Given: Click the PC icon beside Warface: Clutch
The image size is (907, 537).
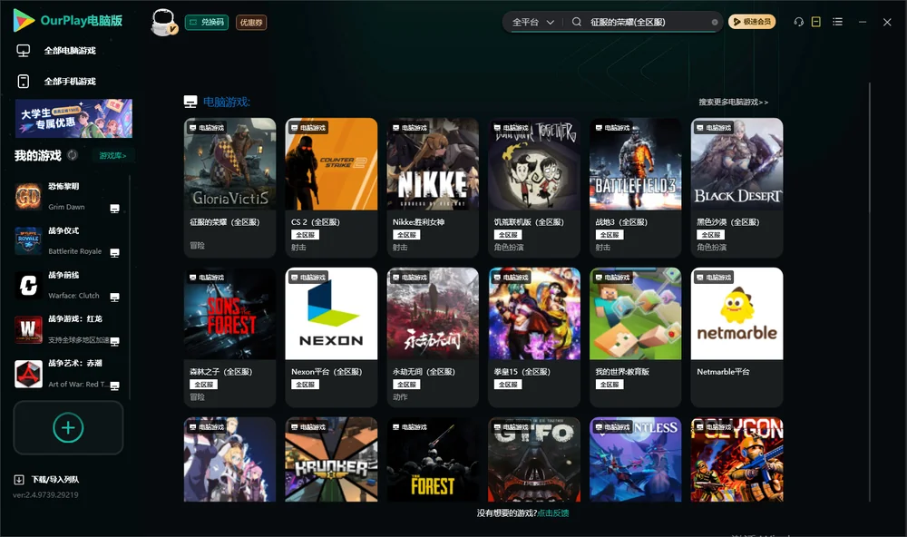Looking at the screenshot, I should (x=114, y=298).
